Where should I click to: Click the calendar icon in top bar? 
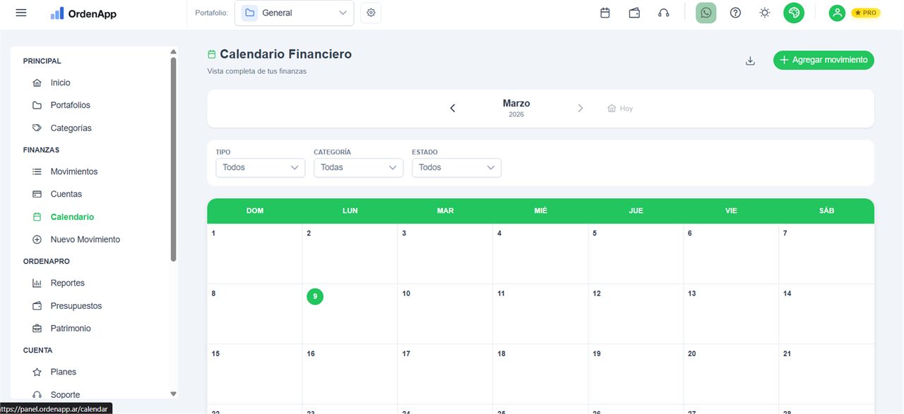coord(605,13)
